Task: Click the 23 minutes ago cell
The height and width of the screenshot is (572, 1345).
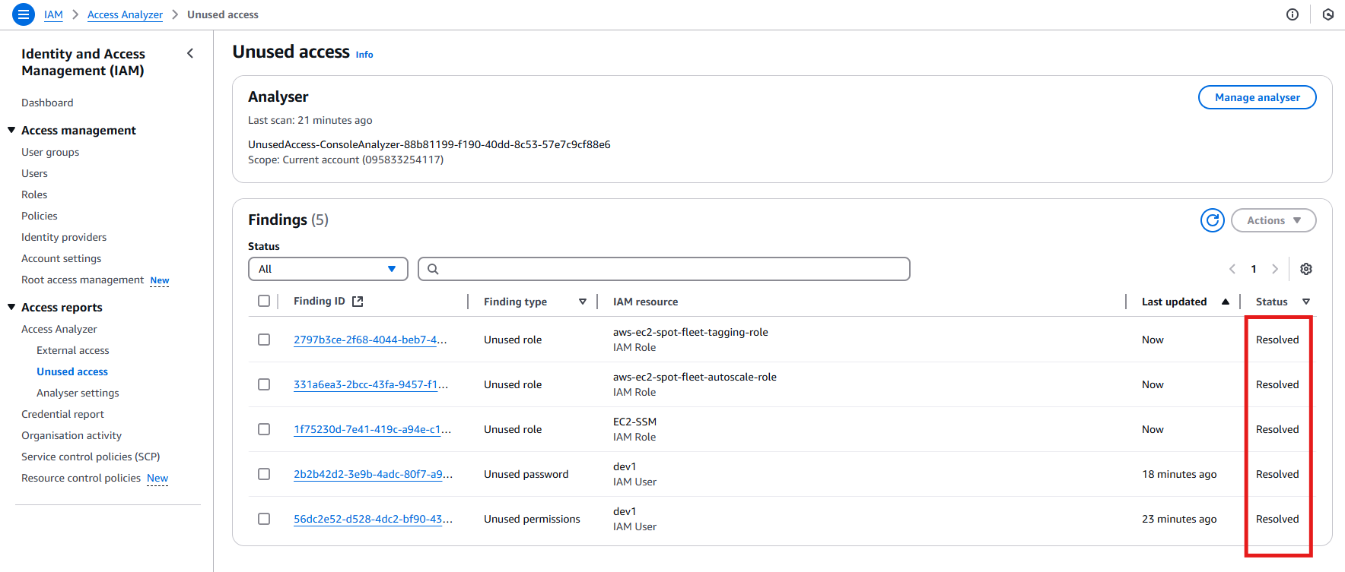Action: (1179, 519)
